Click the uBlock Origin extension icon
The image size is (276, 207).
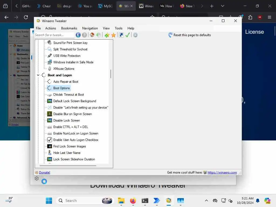click(260, 17)
